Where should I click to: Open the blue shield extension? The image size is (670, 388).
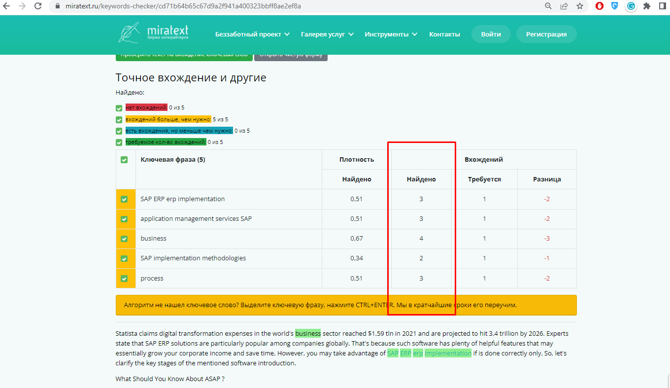[614, 6]
